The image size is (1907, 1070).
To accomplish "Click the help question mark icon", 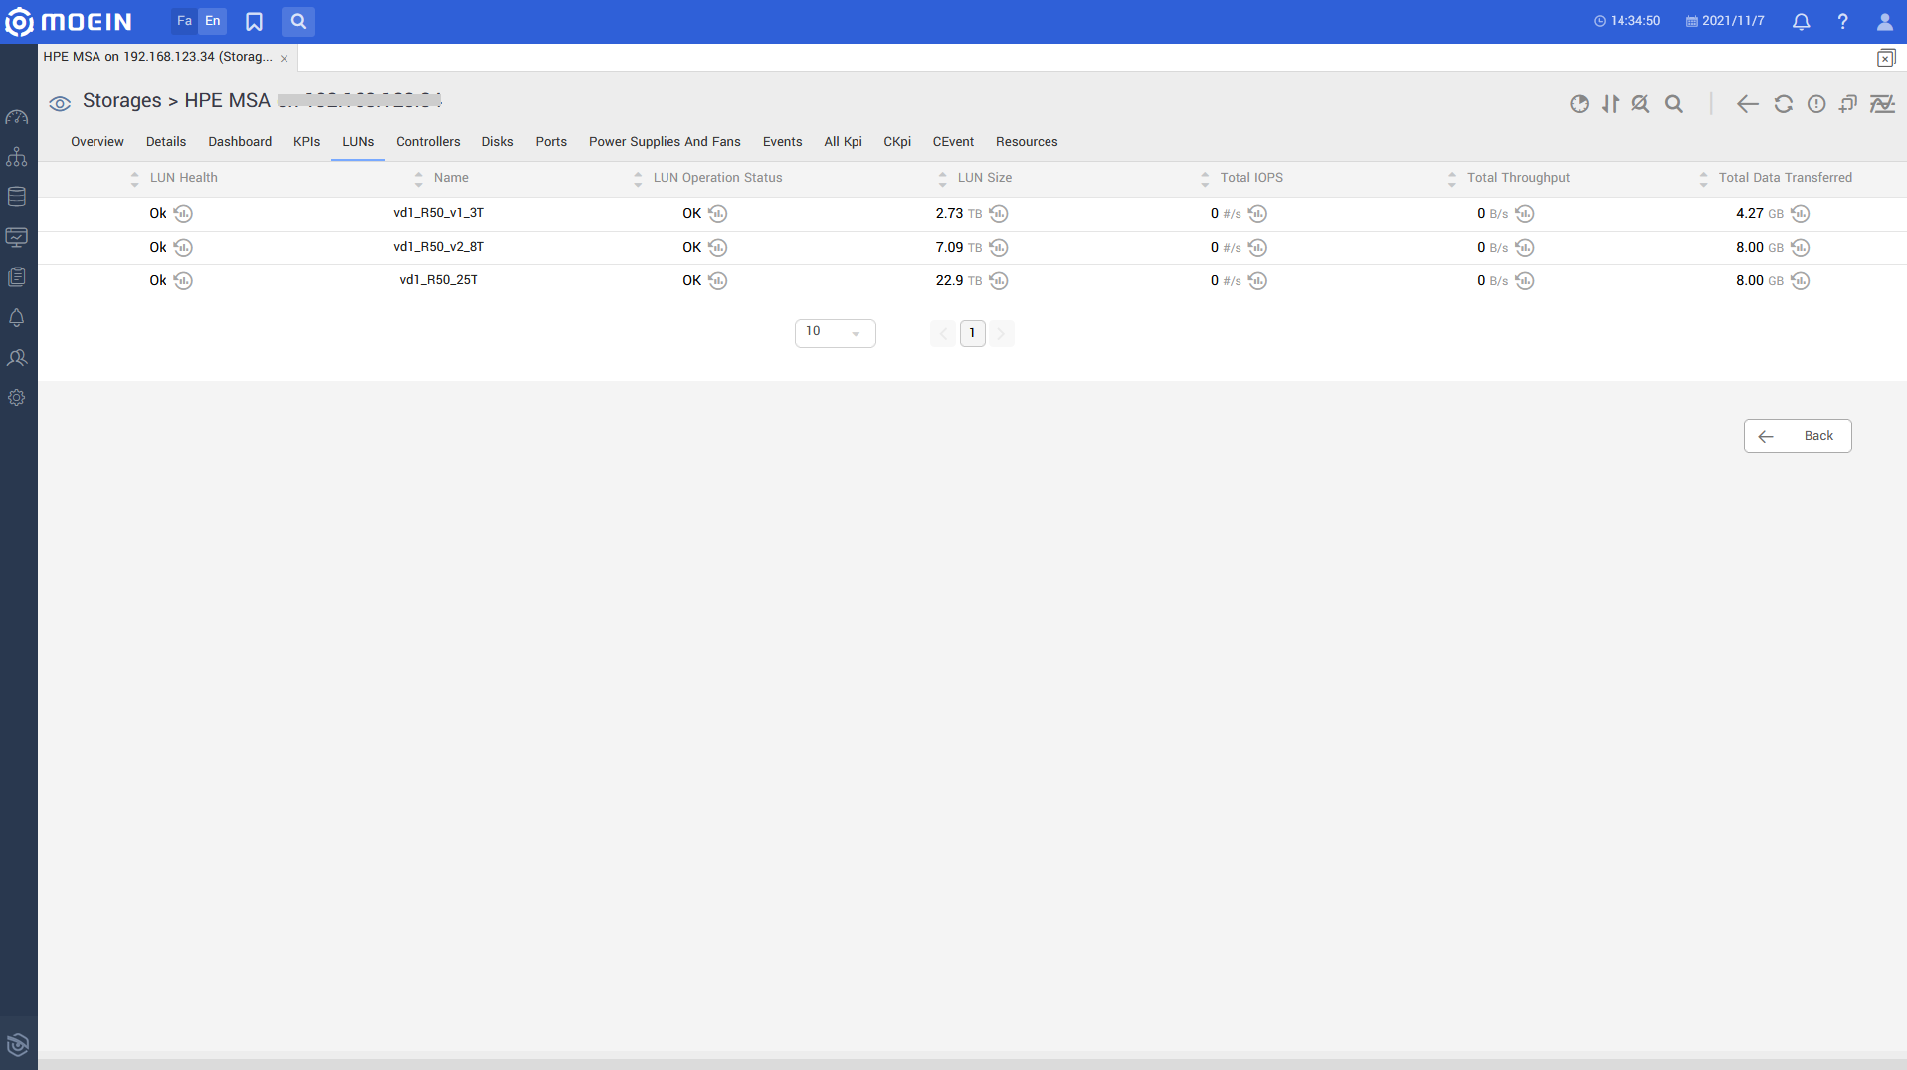I will pos(1842,21).
